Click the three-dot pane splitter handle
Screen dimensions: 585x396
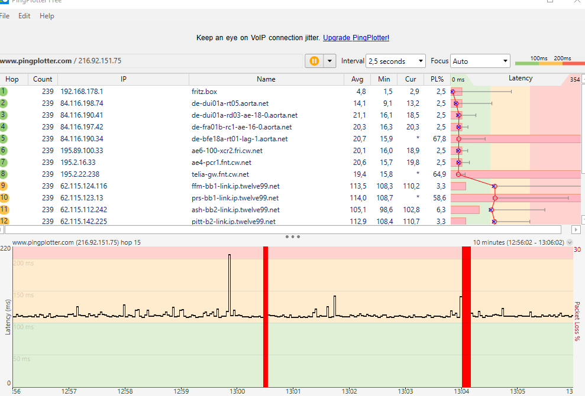[x=292, y=236]
